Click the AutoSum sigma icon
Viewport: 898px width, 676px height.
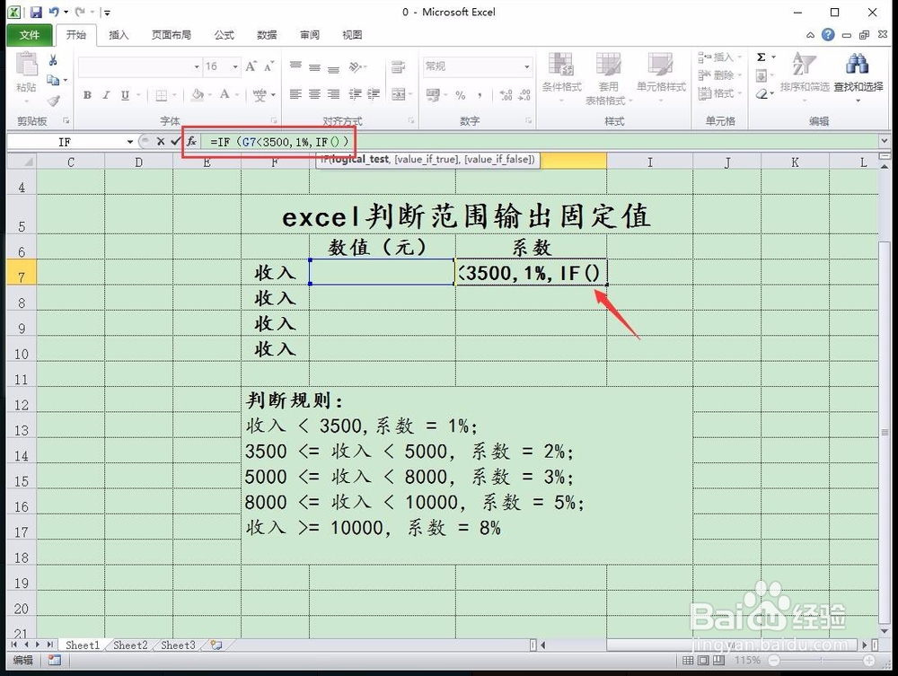[762, 57]
